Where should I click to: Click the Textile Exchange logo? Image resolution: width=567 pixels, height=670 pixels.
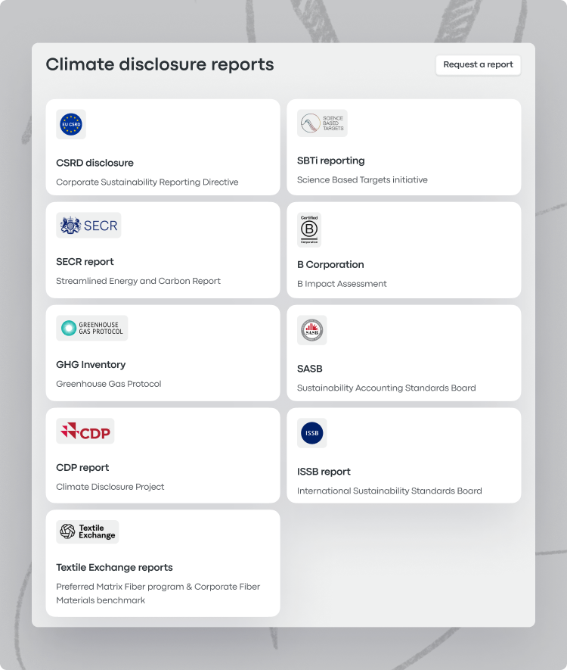tap(88, 531)
